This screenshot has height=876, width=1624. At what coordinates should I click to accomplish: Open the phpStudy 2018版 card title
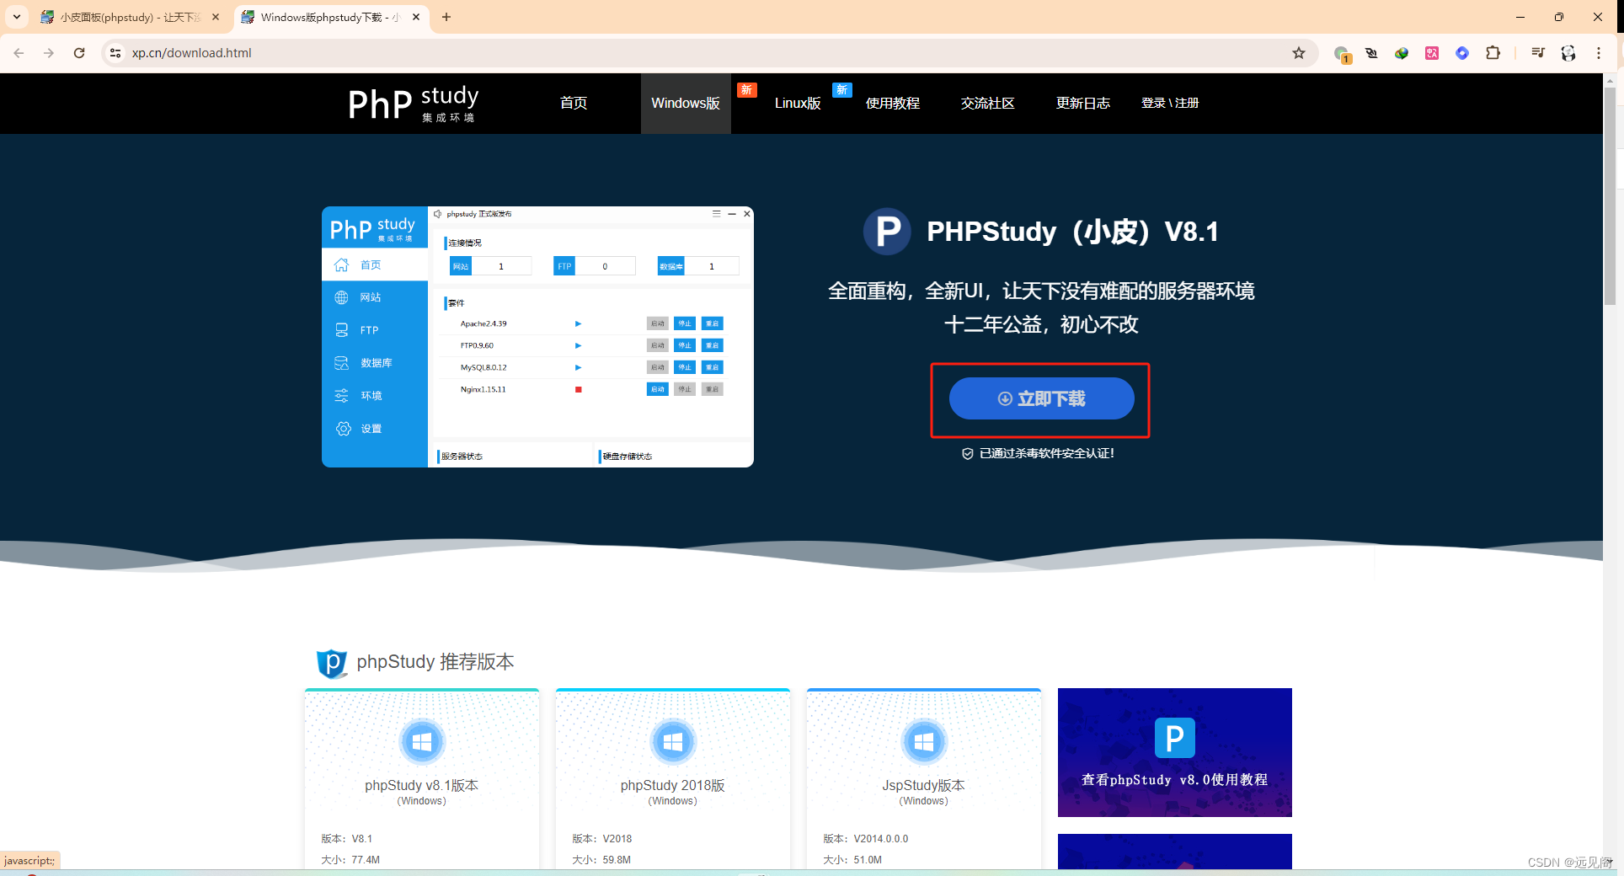(x=673, y=785)
